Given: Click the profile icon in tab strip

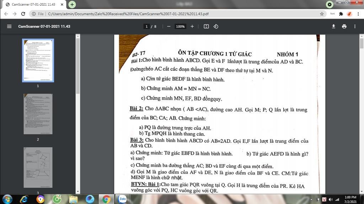Looking at the screenshot, I should 330,4.
